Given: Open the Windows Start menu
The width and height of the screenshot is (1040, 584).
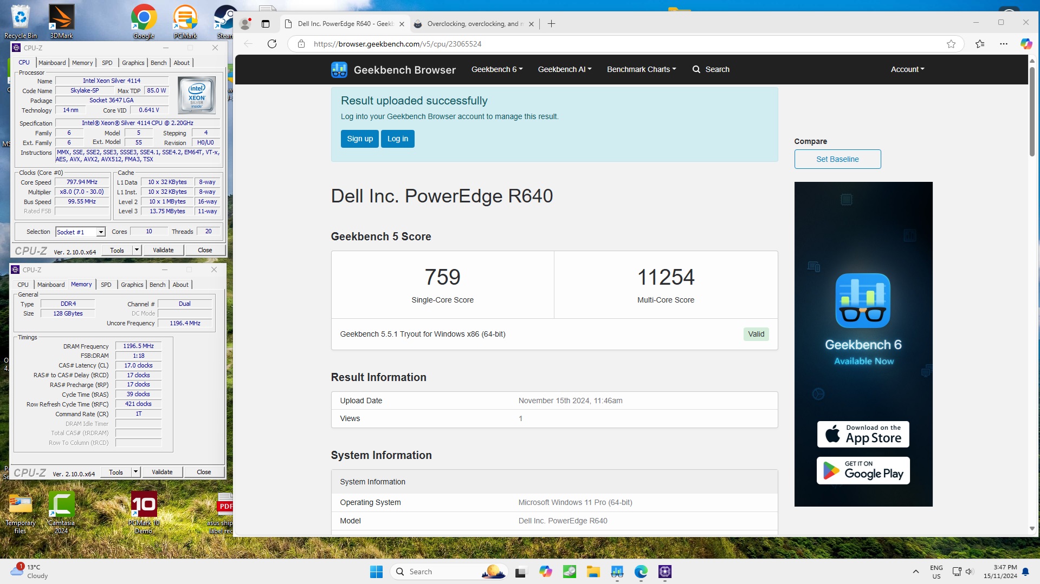Looking at the screenshot, I should [x=376, y=572].
